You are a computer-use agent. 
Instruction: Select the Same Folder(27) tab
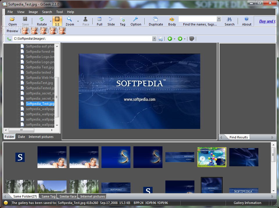click(25, 196)
